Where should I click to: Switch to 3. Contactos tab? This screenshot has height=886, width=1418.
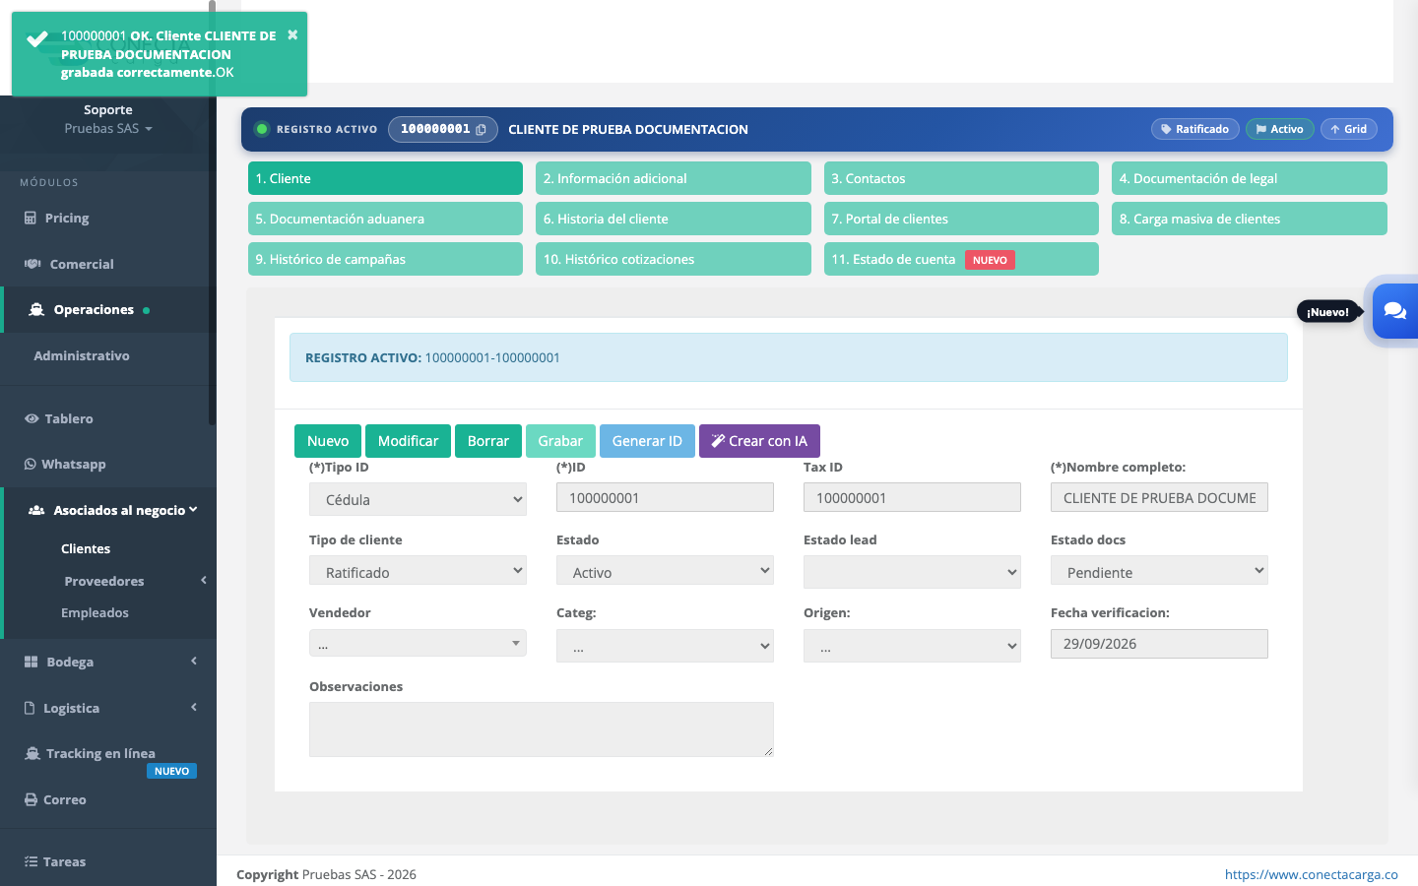(961, 178)
